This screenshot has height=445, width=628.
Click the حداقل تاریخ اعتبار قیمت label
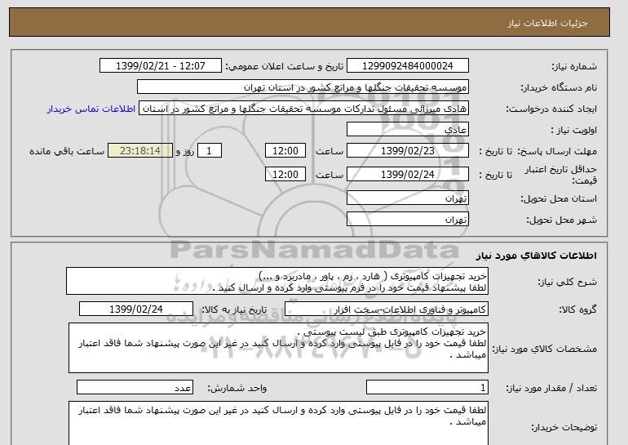point(561,175)
